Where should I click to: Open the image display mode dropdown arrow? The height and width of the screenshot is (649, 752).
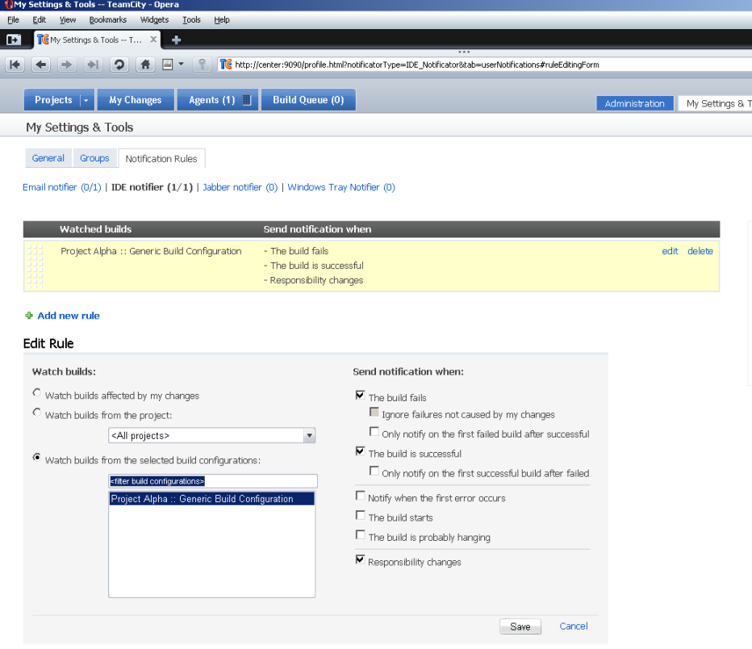[181, 65]
